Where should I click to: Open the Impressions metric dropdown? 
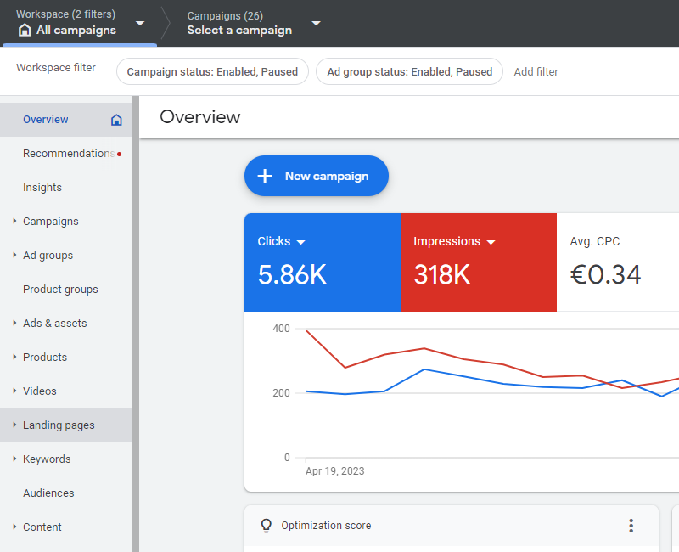click(x=491, y=242)
